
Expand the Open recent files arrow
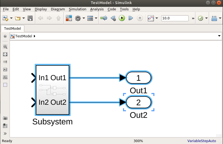24,18
